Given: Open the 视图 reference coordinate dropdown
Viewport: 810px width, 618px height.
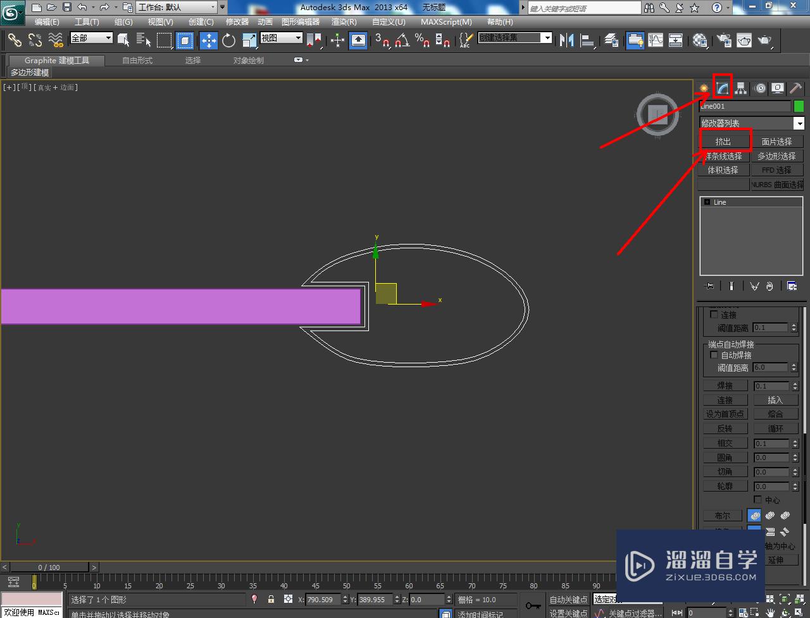Looking at the screenshot, I should pyautogui.click(x=281, y=38).
